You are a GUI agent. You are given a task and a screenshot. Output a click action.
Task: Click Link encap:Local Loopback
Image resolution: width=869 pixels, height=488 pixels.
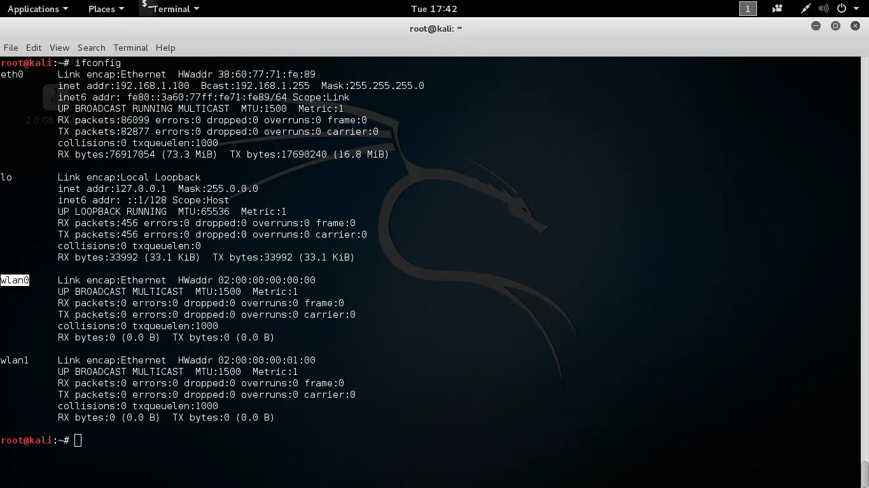click(x=129, y=177)
